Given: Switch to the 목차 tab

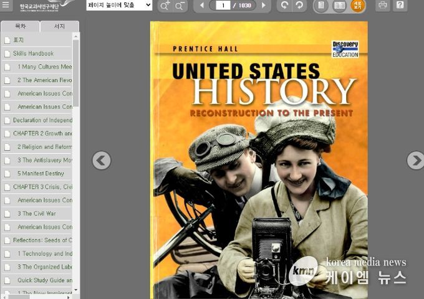Looking at the screenshot, I should pos(20,26).
